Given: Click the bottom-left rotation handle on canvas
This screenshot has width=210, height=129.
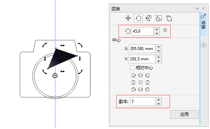Looking at the screenshot, I should (45, 71).
